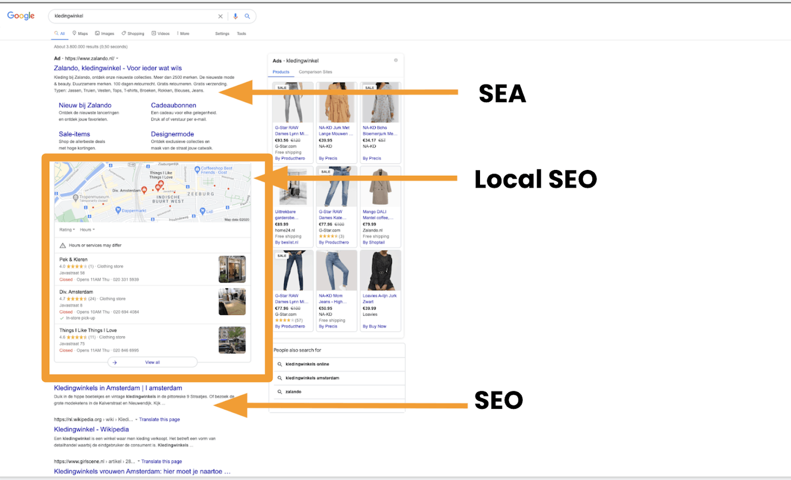
Task: Click the Coffeeshop Best Friends Oost map marker
Action: [x=197, y=169]
